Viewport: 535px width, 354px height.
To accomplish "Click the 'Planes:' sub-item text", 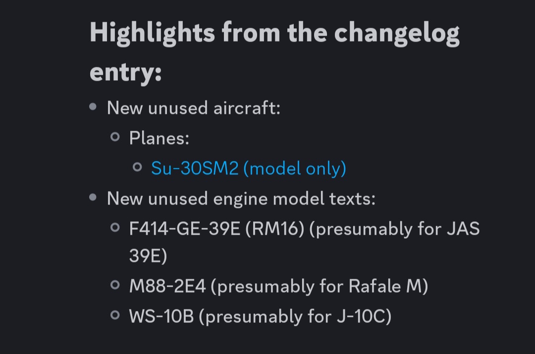I will (x=159, y=138).
